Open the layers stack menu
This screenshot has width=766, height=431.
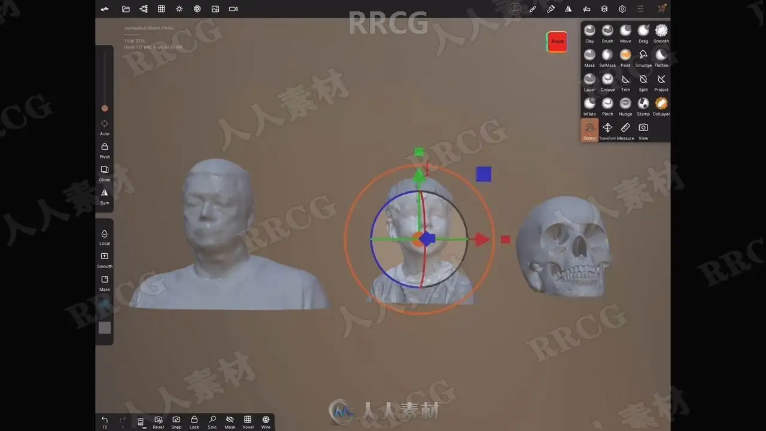pos(604,9)
